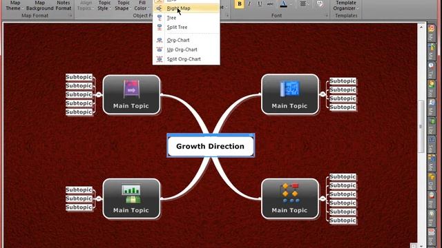Image resolution: width=442 pixels, height=248 pixels.
Task: Click the clear formatting icon in Font group
Action: tap(320, 4)
